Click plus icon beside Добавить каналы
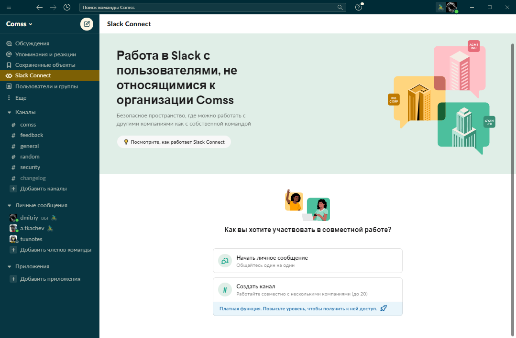516x338 pixels. point(13,189)
